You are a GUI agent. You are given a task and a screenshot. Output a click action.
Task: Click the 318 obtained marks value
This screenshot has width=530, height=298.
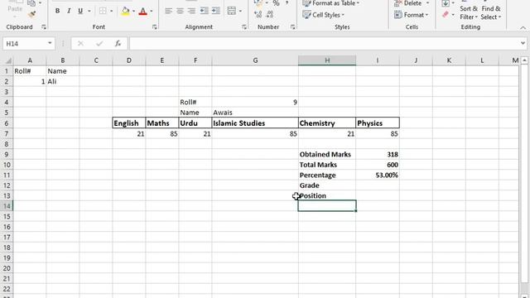(378, 155)
